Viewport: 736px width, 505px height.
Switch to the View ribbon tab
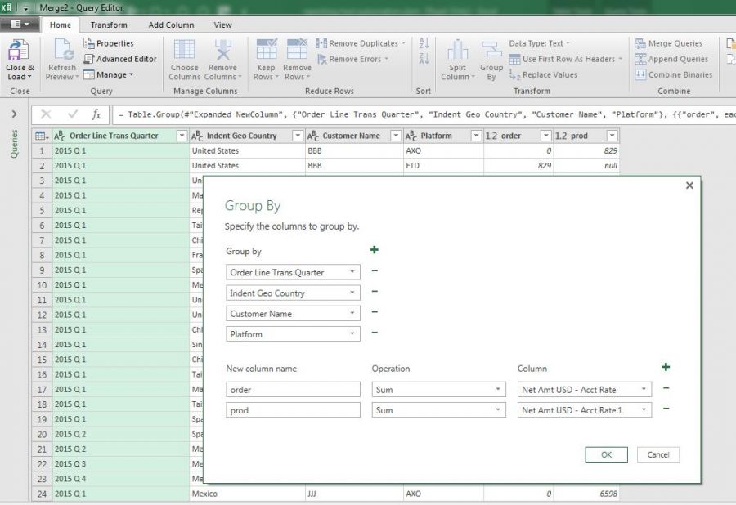click(222, 25)
